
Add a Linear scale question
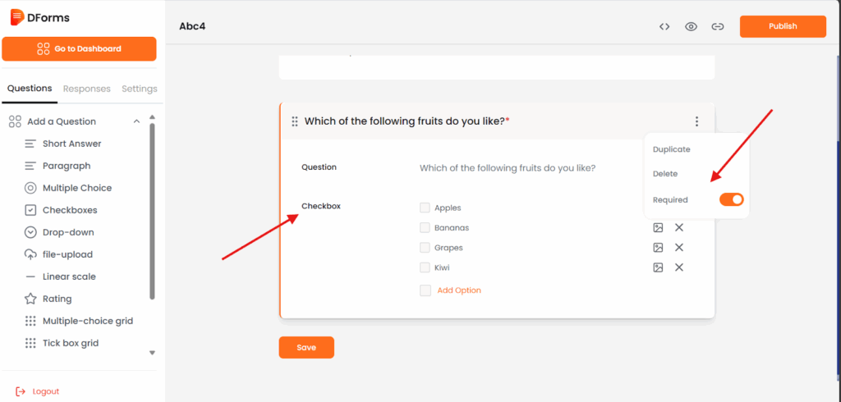tap(69, 276)
